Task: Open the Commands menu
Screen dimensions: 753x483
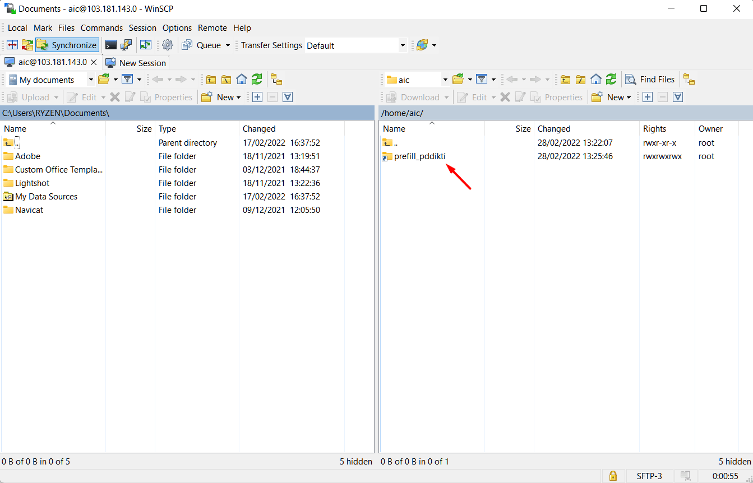Action: pyautogui.click(x=101, y=27)
